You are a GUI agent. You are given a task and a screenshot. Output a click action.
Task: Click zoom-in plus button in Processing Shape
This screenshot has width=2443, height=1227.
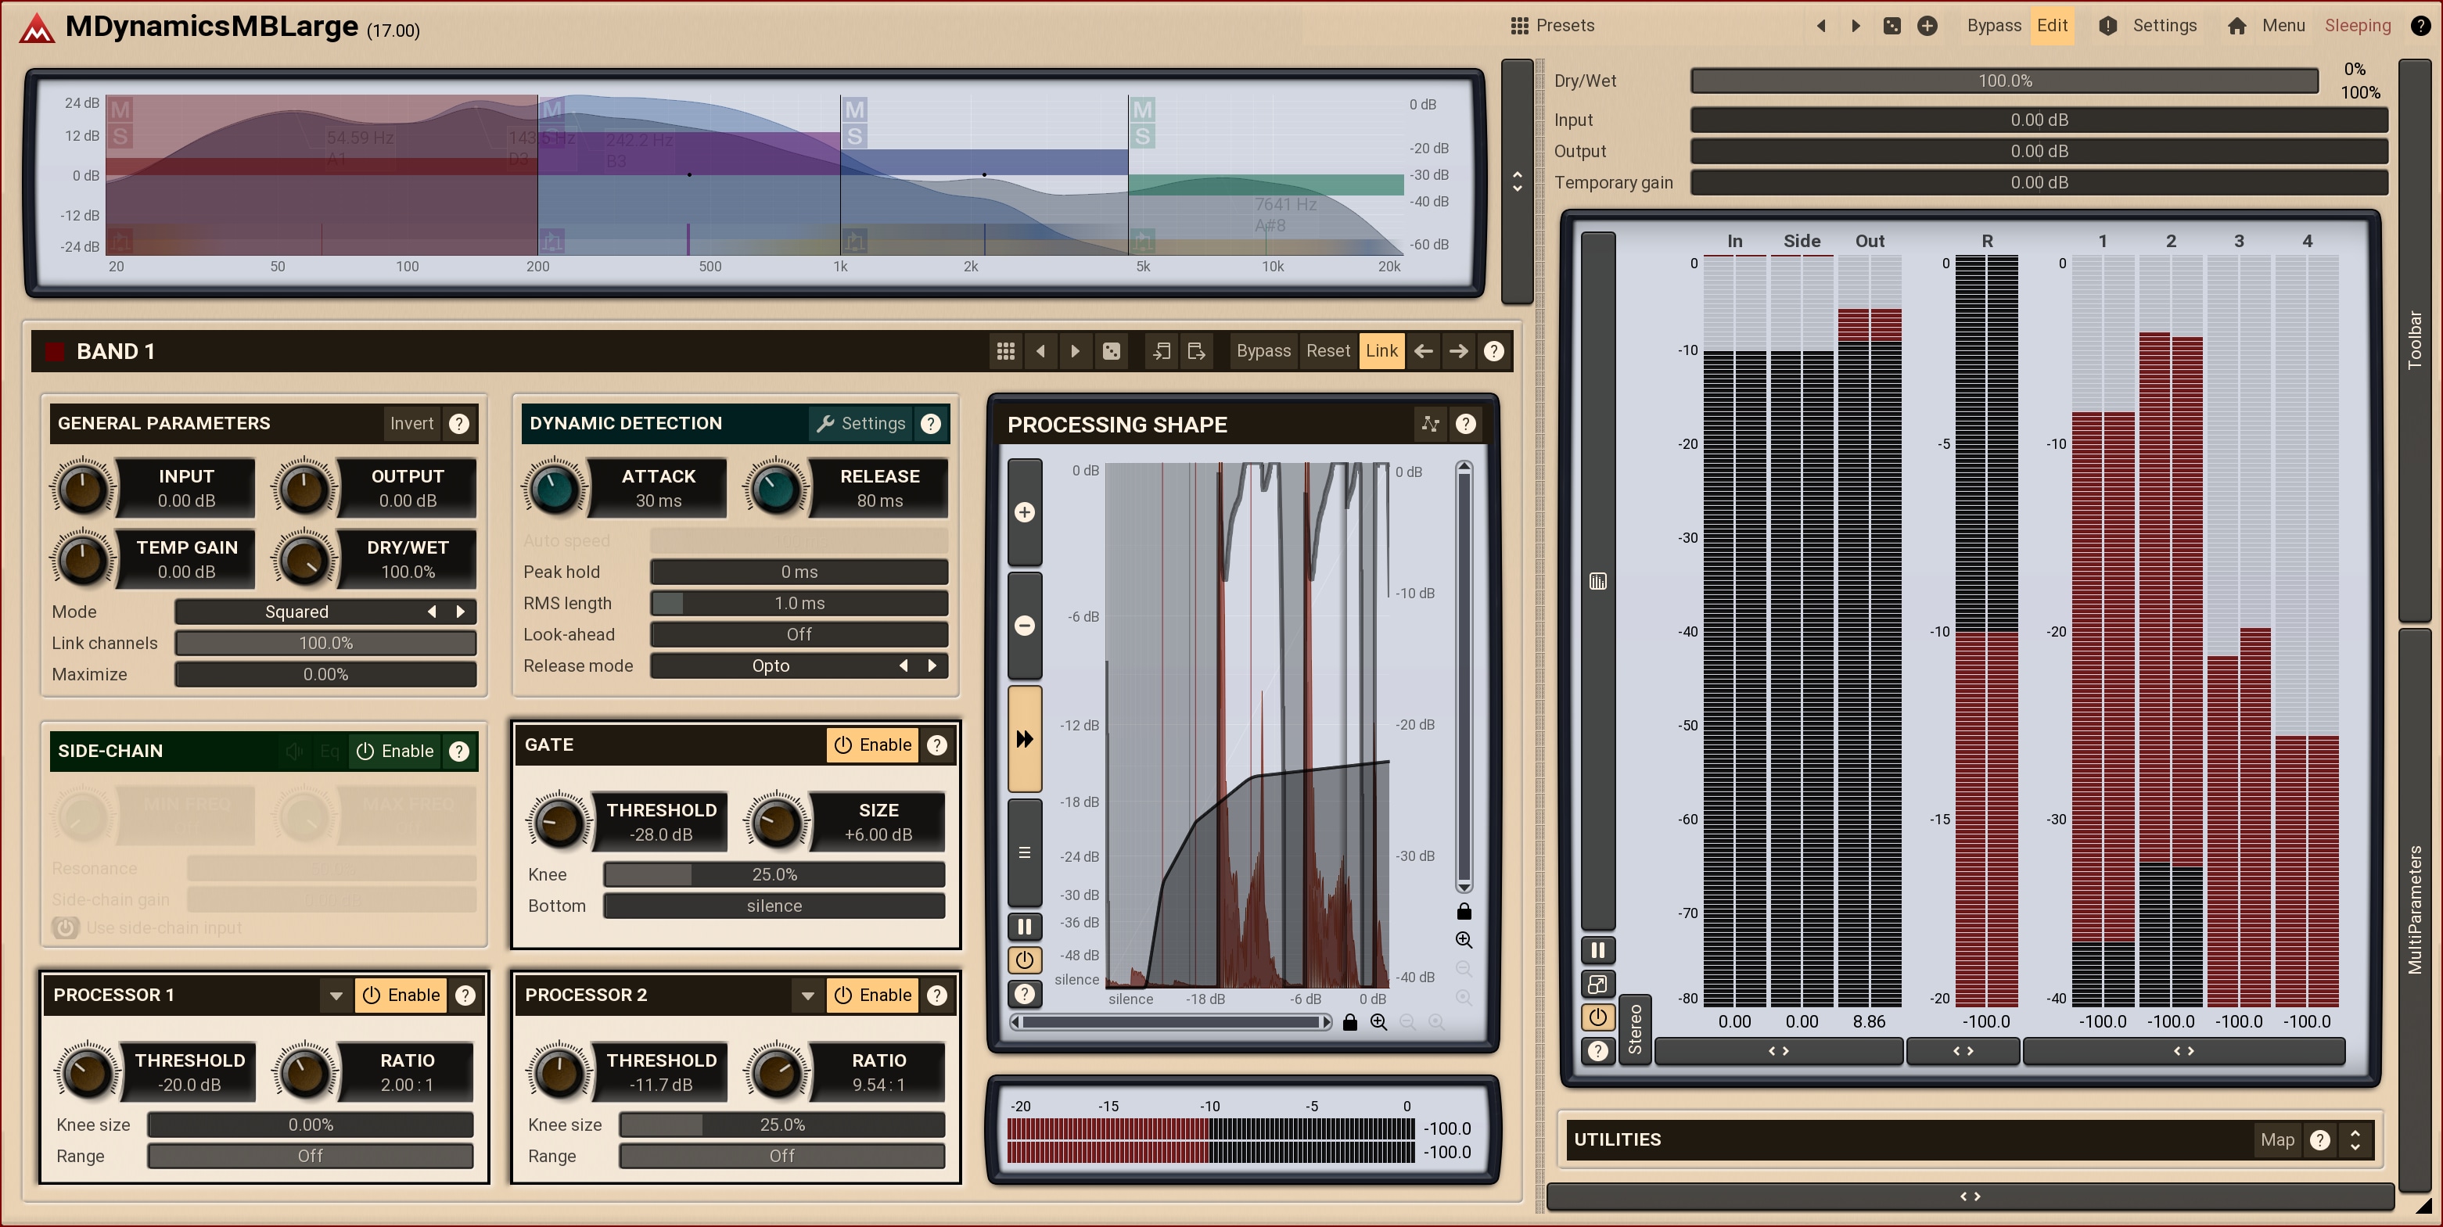[1024, 512]
